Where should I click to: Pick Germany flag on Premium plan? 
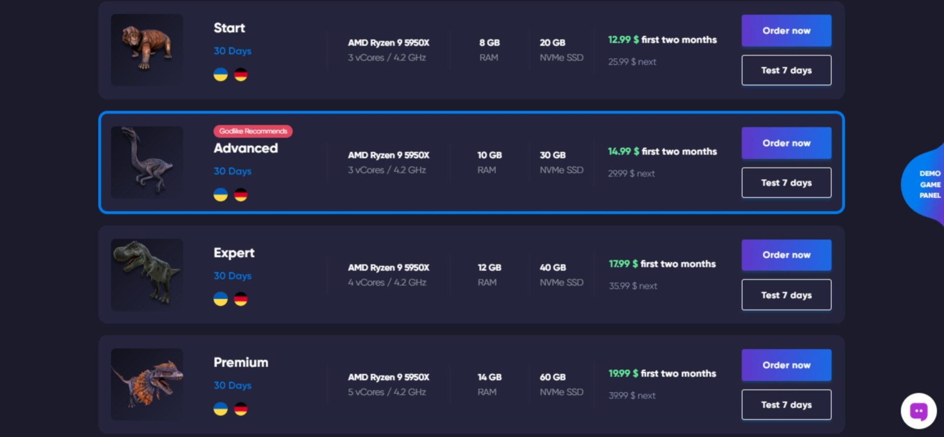(x=240, y=408)
